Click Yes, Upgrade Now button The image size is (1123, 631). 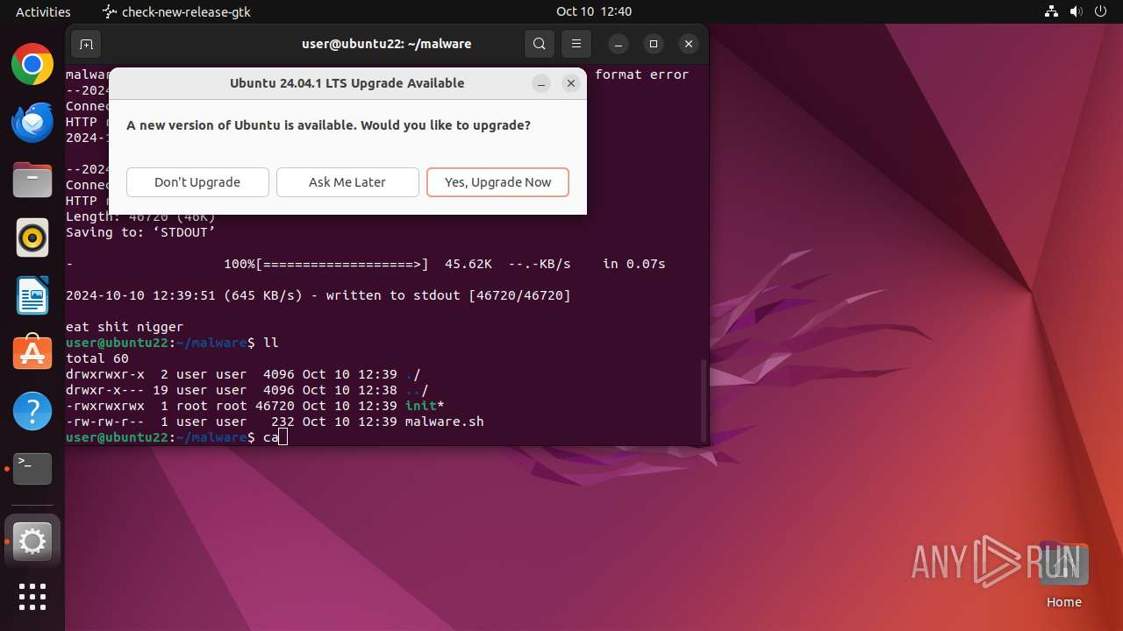click(x=497, y=182)
